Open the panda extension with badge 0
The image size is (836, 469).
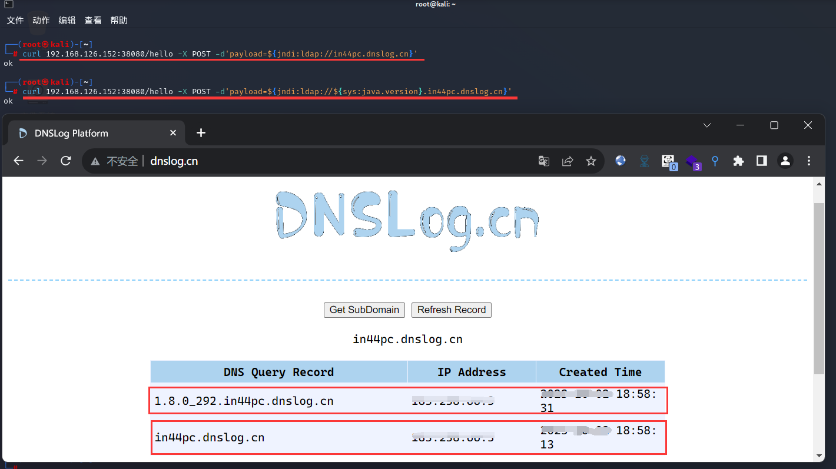coord(668,162)
